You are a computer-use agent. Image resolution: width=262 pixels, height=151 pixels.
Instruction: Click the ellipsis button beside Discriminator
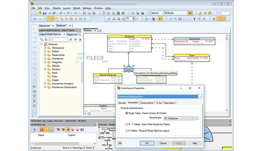pos(197,119)
